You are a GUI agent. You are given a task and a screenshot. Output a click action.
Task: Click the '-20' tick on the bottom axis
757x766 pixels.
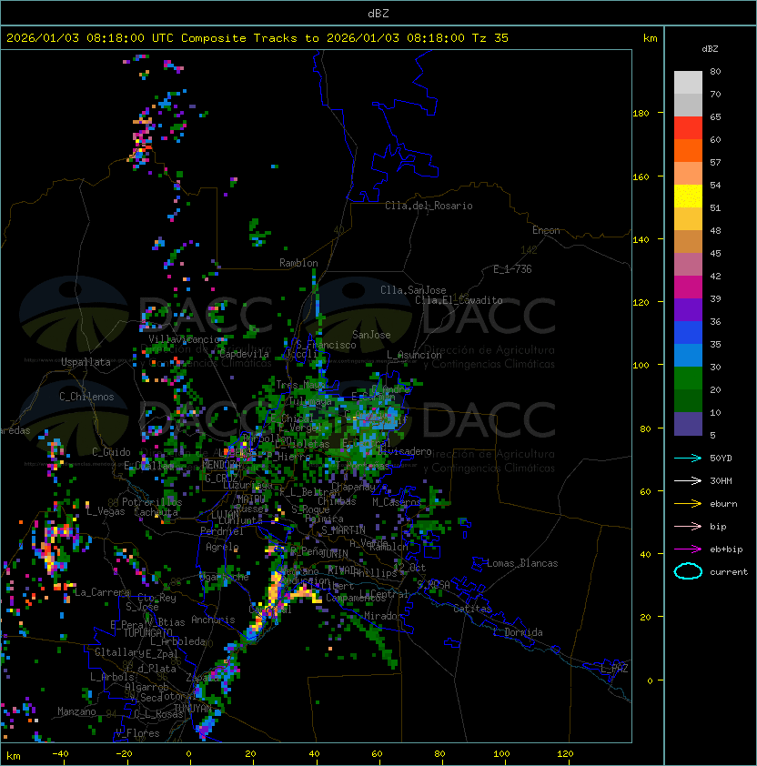tap(124, 754)
